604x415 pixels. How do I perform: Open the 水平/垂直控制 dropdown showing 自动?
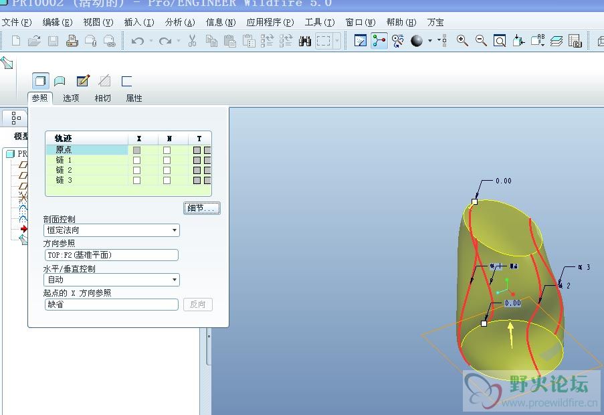(x=111, y=279)
